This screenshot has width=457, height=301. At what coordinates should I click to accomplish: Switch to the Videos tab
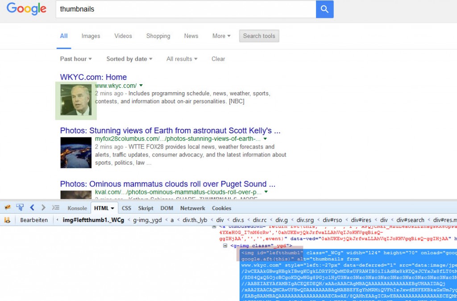123,36
